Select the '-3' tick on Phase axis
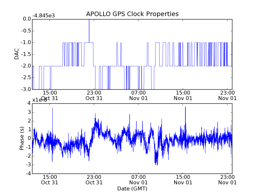 pyautogui.click(x=28, y=165)
